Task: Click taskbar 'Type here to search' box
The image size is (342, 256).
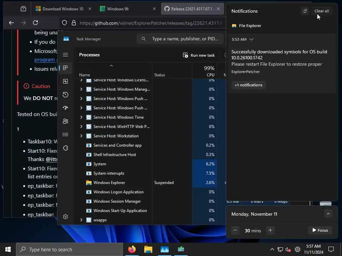Action: point(69,249)
